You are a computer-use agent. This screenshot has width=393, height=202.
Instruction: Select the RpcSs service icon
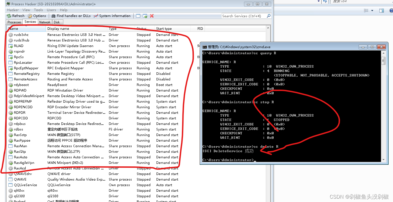pos(11,57)
